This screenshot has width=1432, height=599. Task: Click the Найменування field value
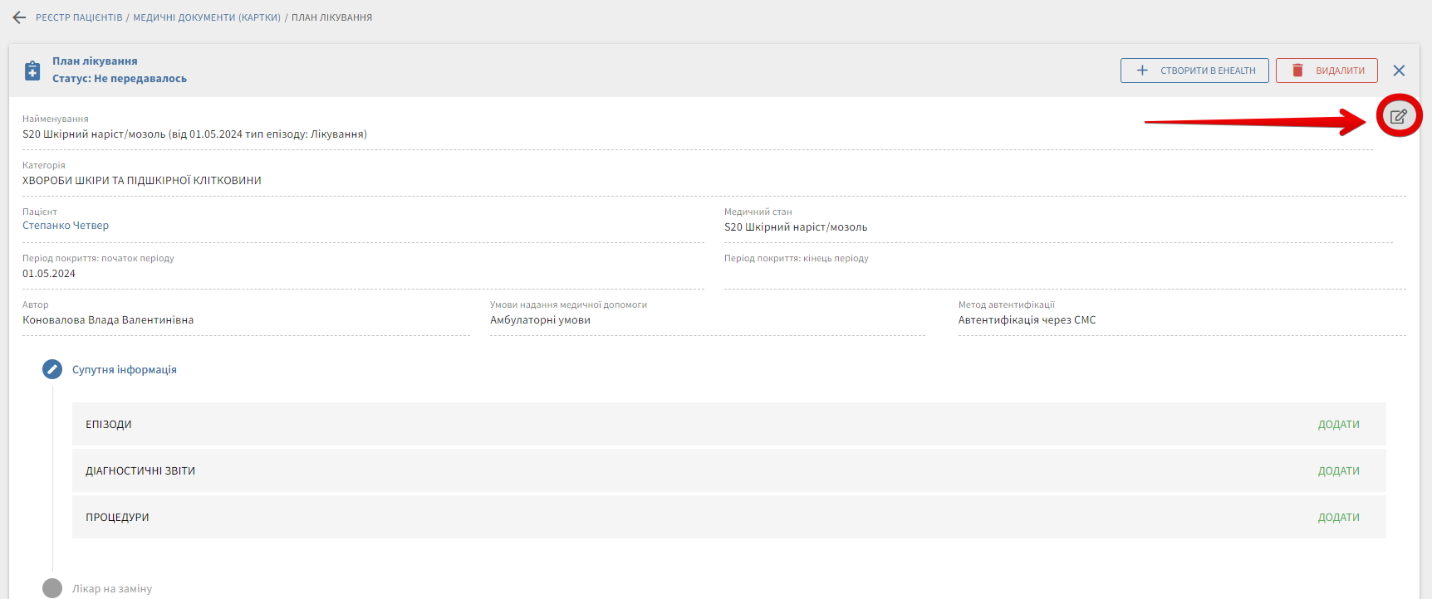point(194,134)
